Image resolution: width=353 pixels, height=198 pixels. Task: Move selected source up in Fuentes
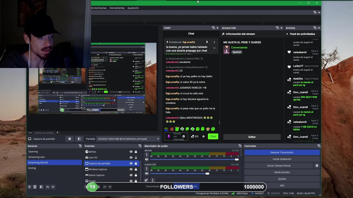(x=105, y=187)
